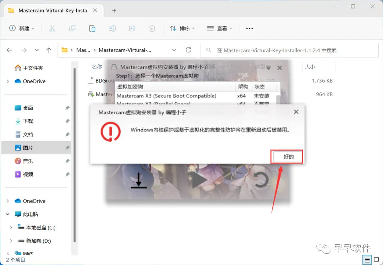The image size is (383, 265).
Task: Open the installer title bar dropdown arrow
Action: click(x=268, y=68)
